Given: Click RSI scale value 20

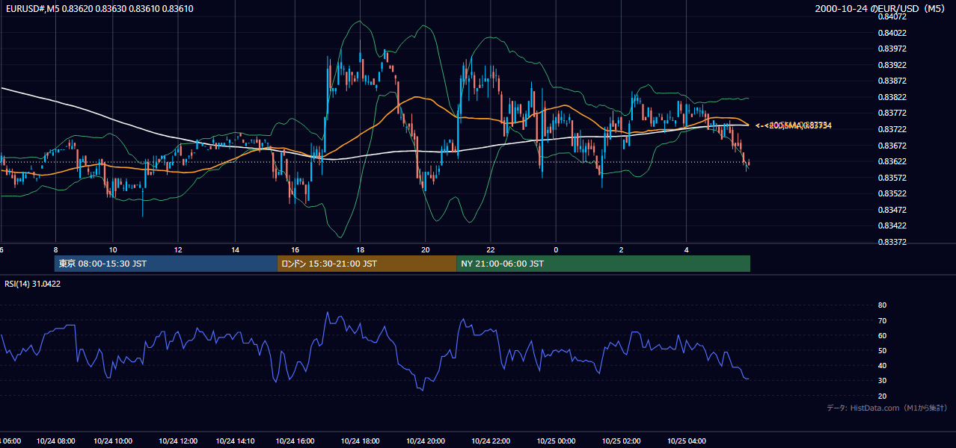Looking at the screenshot, I should pos(882,396).
